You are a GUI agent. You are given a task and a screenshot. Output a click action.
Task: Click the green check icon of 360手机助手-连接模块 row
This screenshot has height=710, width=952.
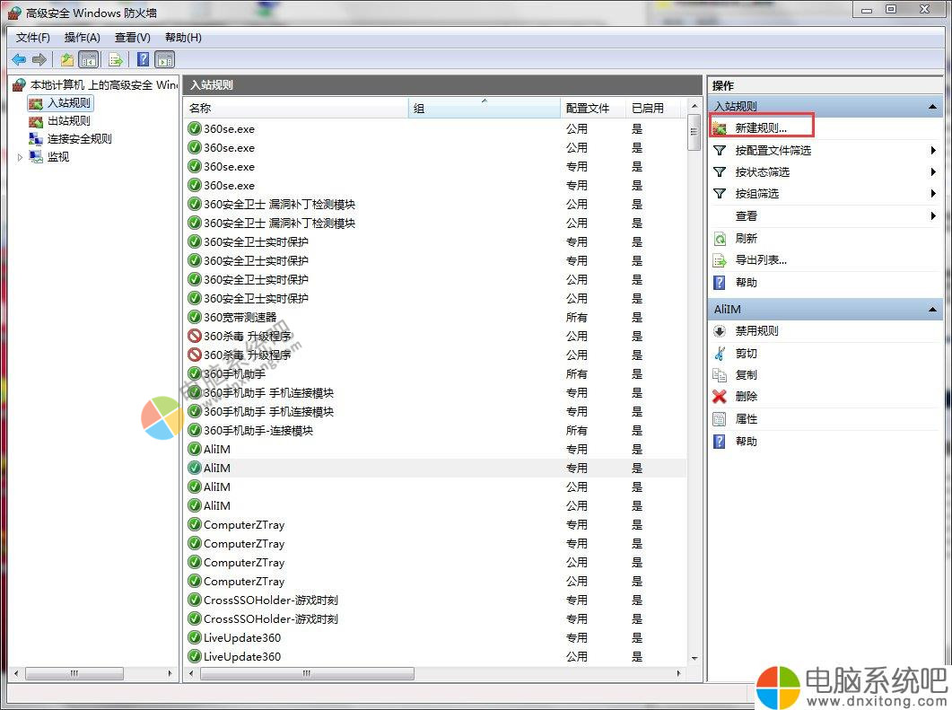(195, 430)
